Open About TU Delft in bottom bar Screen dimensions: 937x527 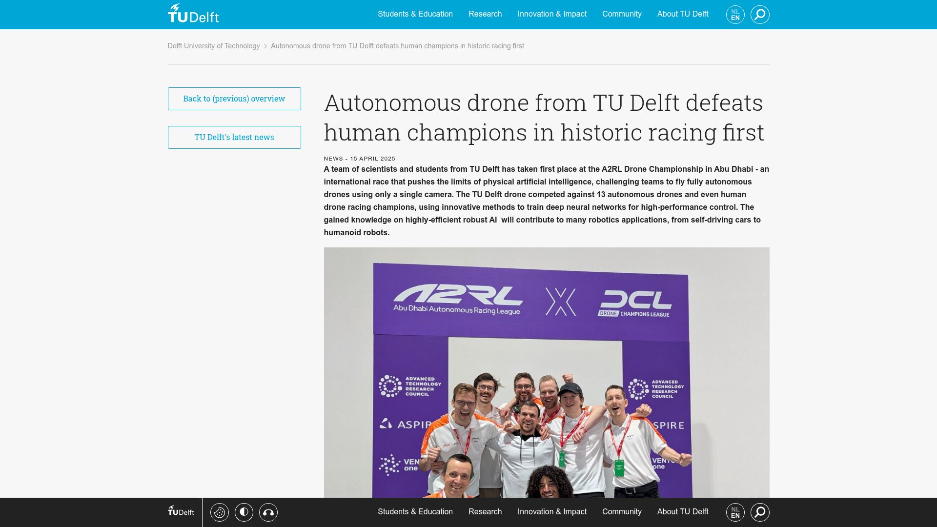[x=683, y=511]
